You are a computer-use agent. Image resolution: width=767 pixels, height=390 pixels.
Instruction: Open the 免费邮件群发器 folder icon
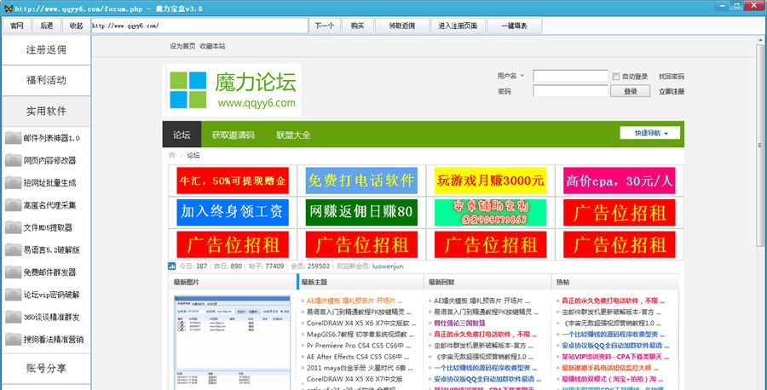13,272
